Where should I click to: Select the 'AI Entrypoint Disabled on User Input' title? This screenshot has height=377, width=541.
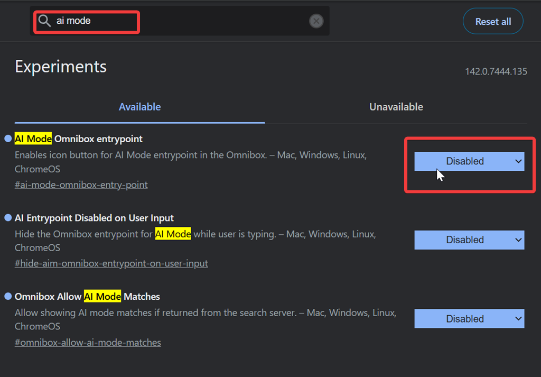pos(94,218)
